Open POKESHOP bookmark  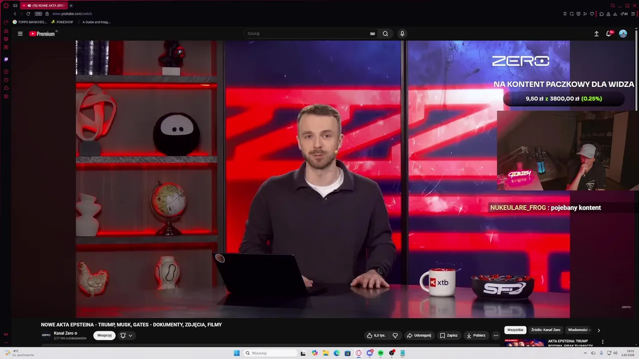point(62,22)
